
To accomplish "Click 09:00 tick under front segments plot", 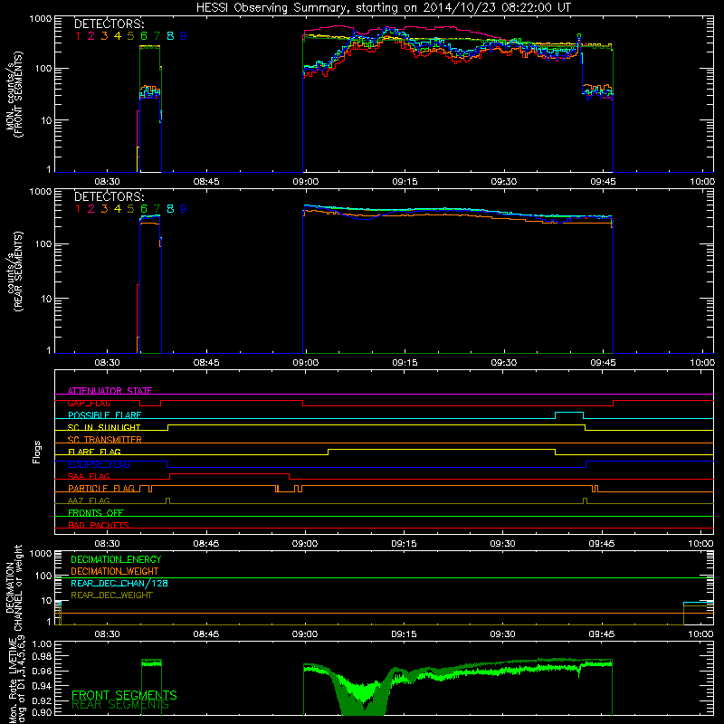I will (305, 182).
